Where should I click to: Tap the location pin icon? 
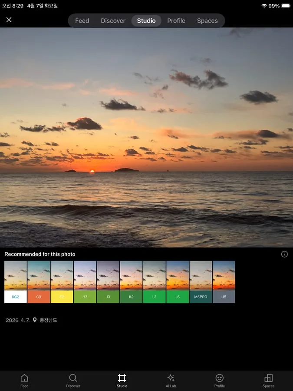[35, 320]
